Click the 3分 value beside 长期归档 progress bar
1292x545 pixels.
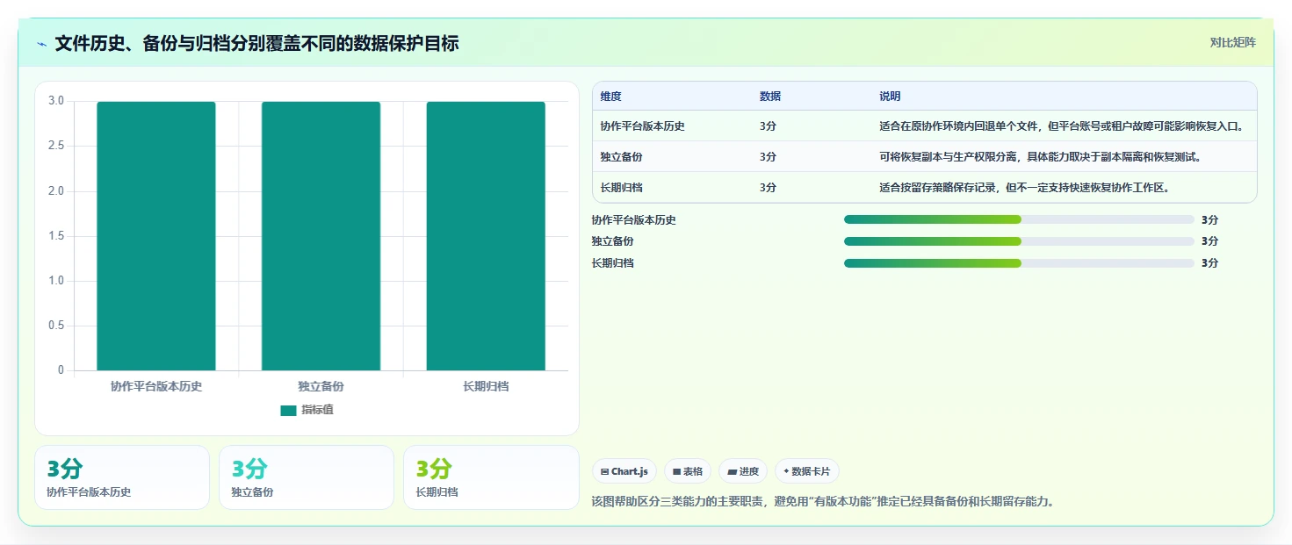(1210, 263)
